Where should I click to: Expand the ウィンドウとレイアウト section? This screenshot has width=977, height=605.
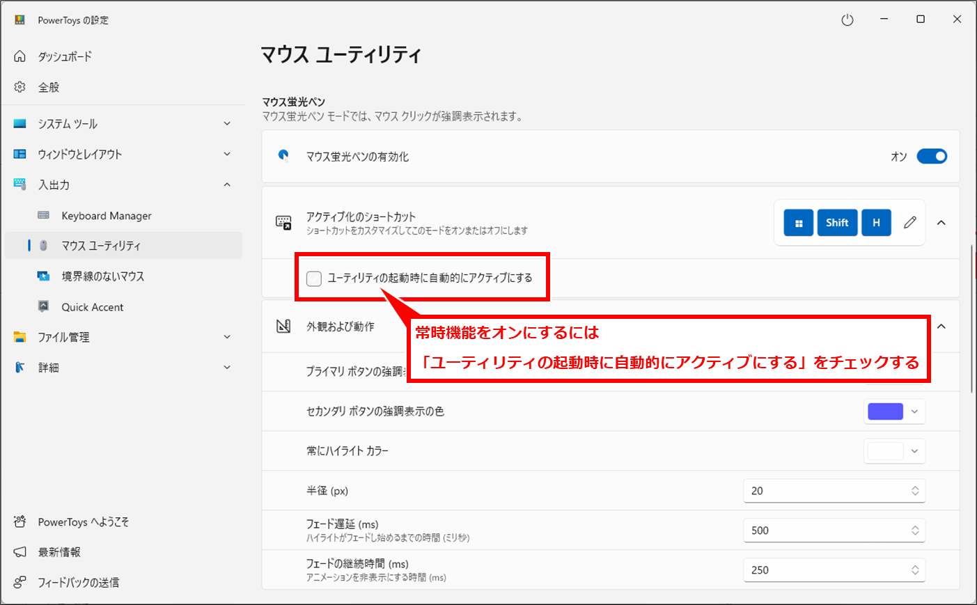[227, 154]
